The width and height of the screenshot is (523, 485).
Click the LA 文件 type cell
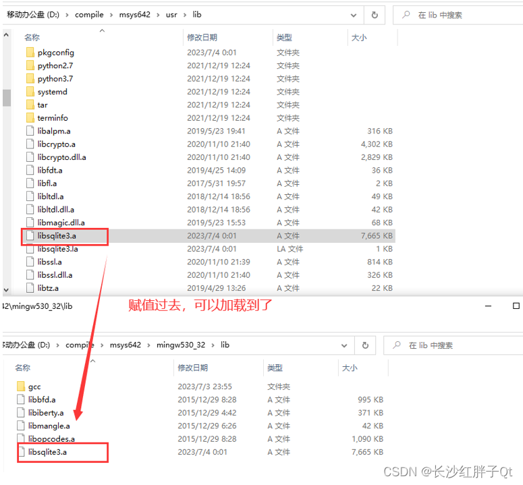[290, 249]
